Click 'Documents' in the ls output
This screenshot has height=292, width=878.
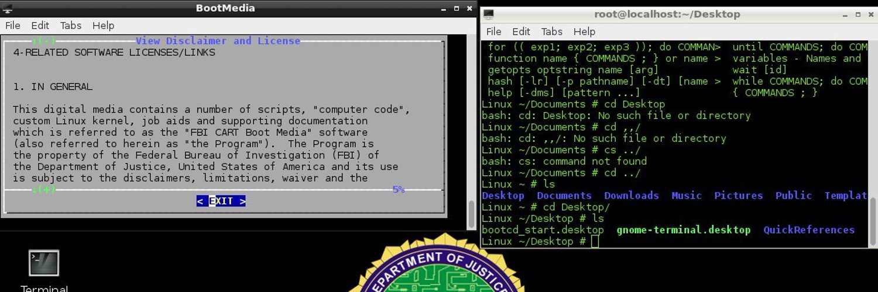564,196
